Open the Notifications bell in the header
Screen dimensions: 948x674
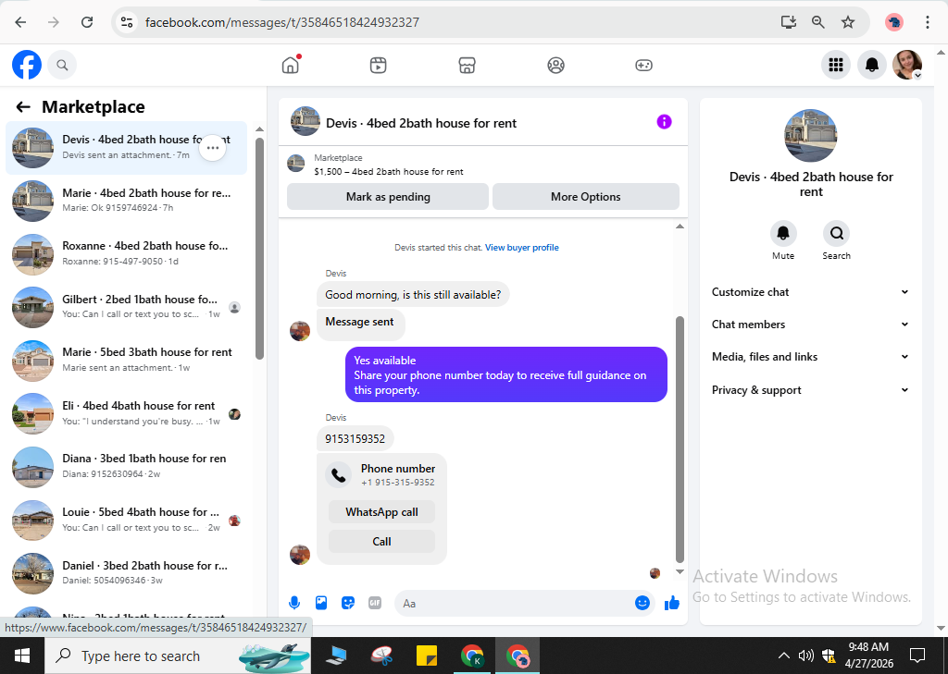pos(872,65)
